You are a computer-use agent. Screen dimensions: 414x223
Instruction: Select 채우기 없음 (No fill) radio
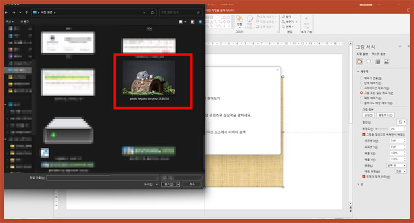point(362,78)
